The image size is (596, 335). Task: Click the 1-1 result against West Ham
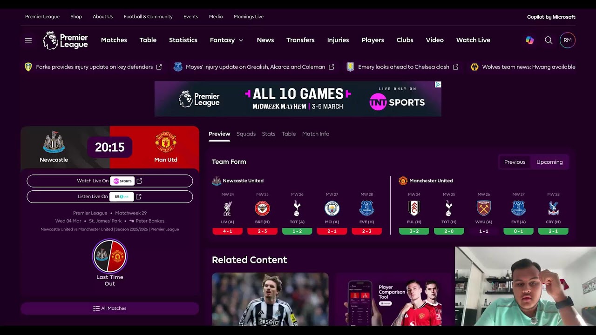(x=484, y=231)
